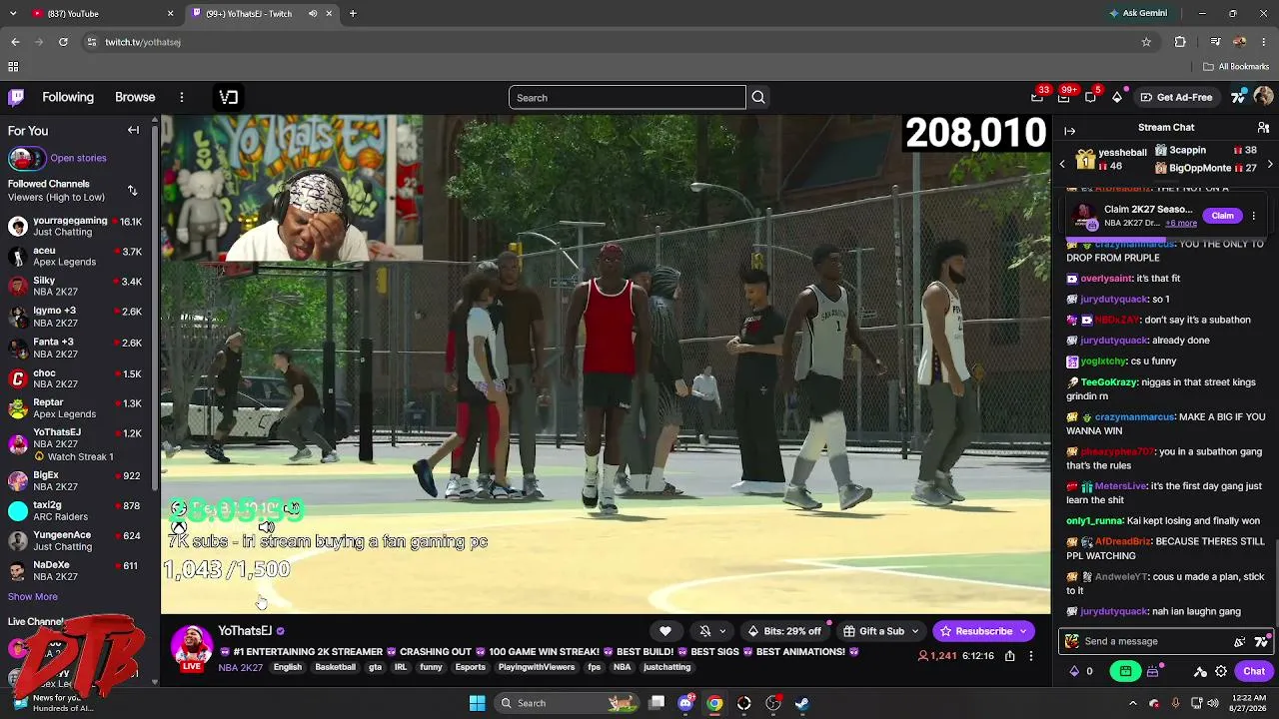Open stream more options menu

click(1031, 656)
